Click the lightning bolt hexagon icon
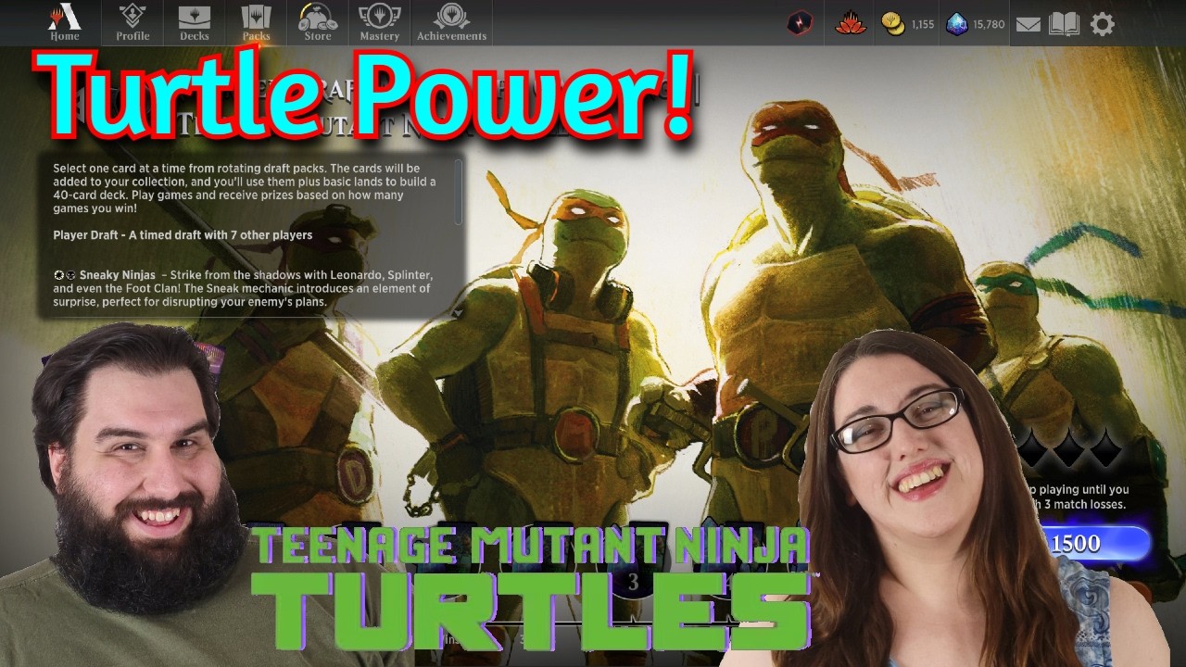1186x667 pixels. coord(800,24)
